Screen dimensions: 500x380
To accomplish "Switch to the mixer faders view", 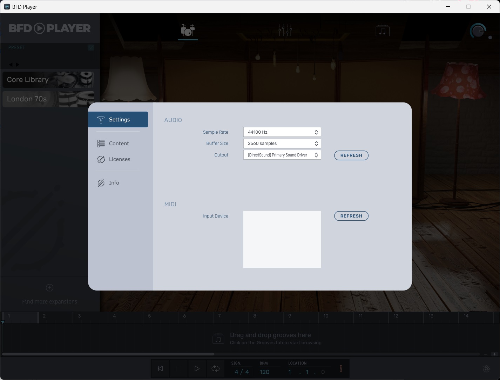I will (285, 31).
